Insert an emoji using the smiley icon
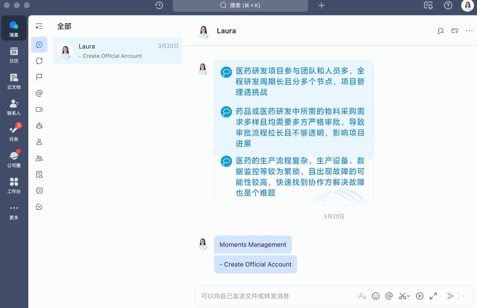The image size is (477, 308). [376, 295]
